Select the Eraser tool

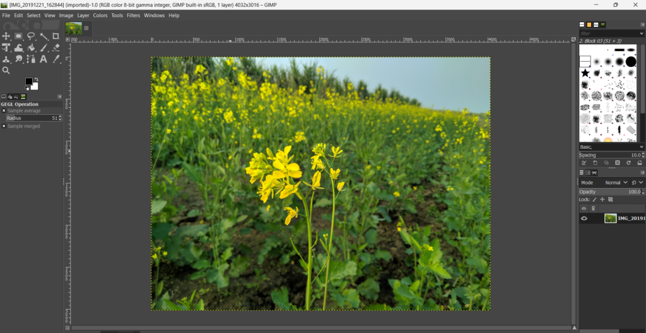(x=56, y=47)
